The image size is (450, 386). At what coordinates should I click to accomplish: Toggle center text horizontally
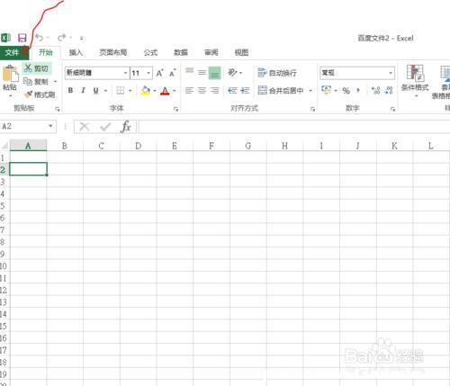coord(202,90)
